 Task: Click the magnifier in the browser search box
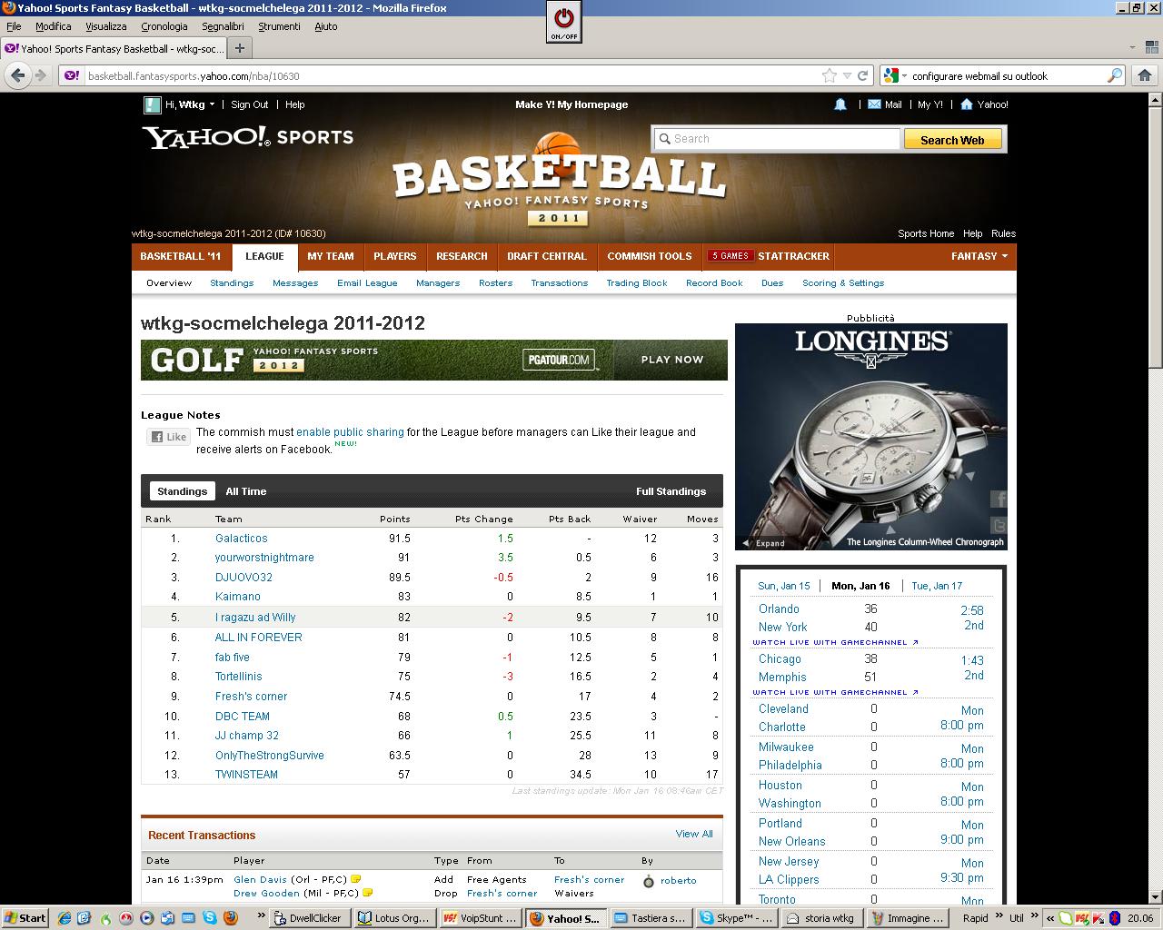(x=1114, y=76)
